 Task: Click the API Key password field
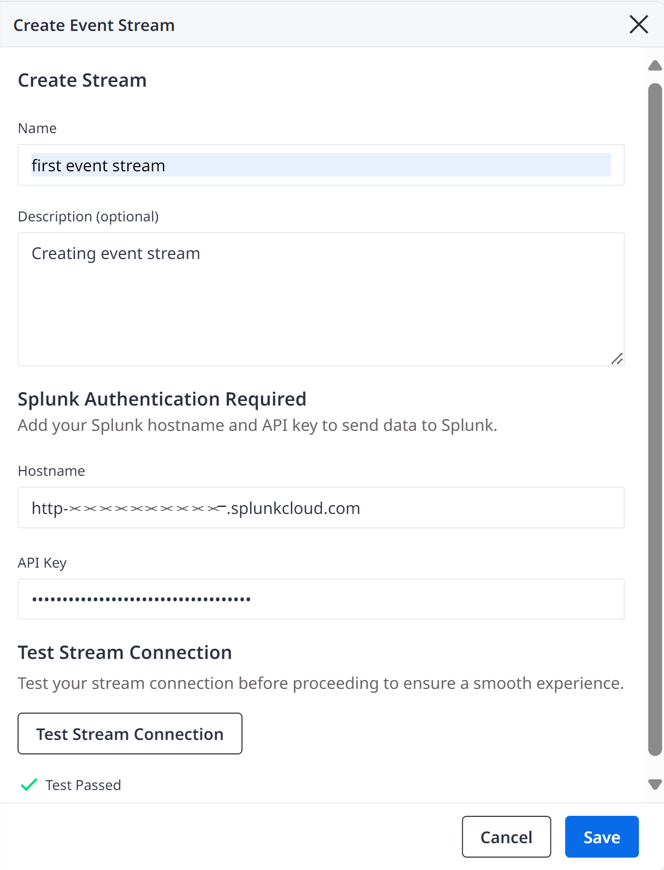click(321, 599)
